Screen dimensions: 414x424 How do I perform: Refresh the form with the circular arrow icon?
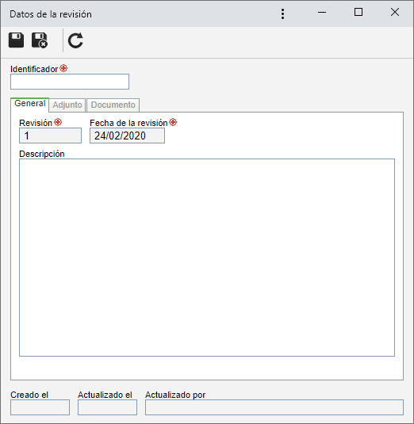[x=75, y=40]
